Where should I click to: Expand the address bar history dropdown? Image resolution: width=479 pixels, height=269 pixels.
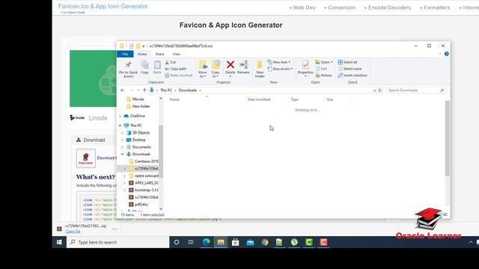pyautogui.click(x=374, y=90)
